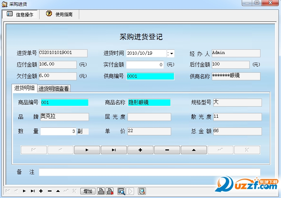Click the 增加 button
Viewport: 281px width, 198px height.
(x=88, y=191)
